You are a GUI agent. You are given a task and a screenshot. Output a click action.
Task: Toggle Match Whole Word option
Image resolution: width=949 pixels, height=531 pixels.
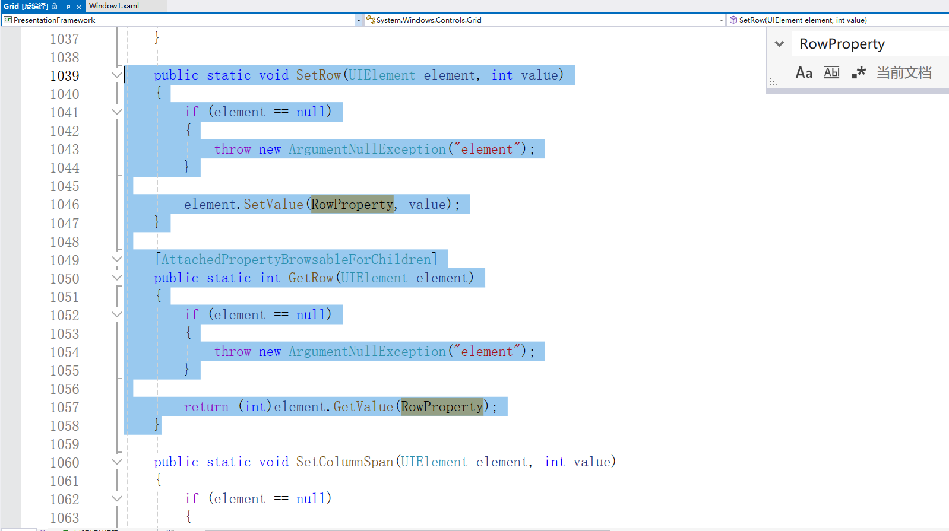click(x=831, y=72)
